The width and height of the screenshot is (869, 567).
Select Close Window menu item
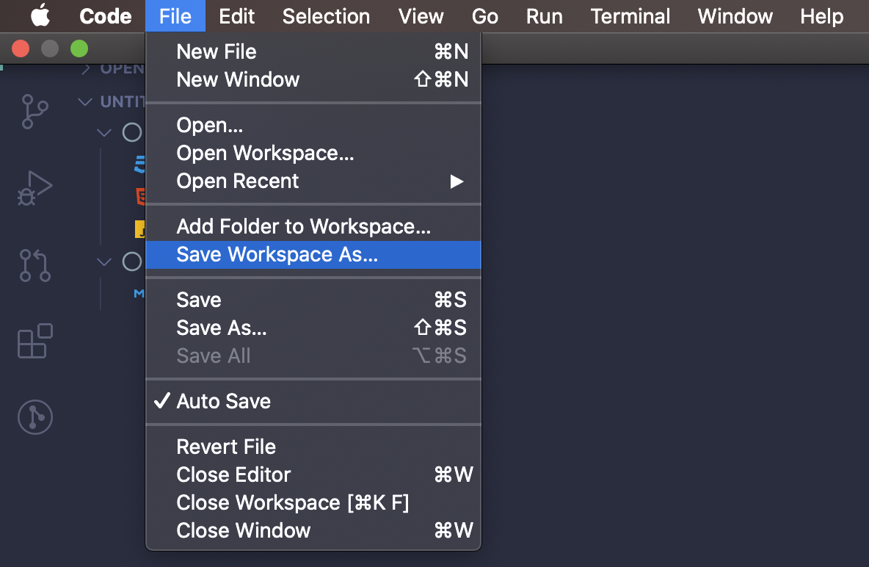click(313, 530)
